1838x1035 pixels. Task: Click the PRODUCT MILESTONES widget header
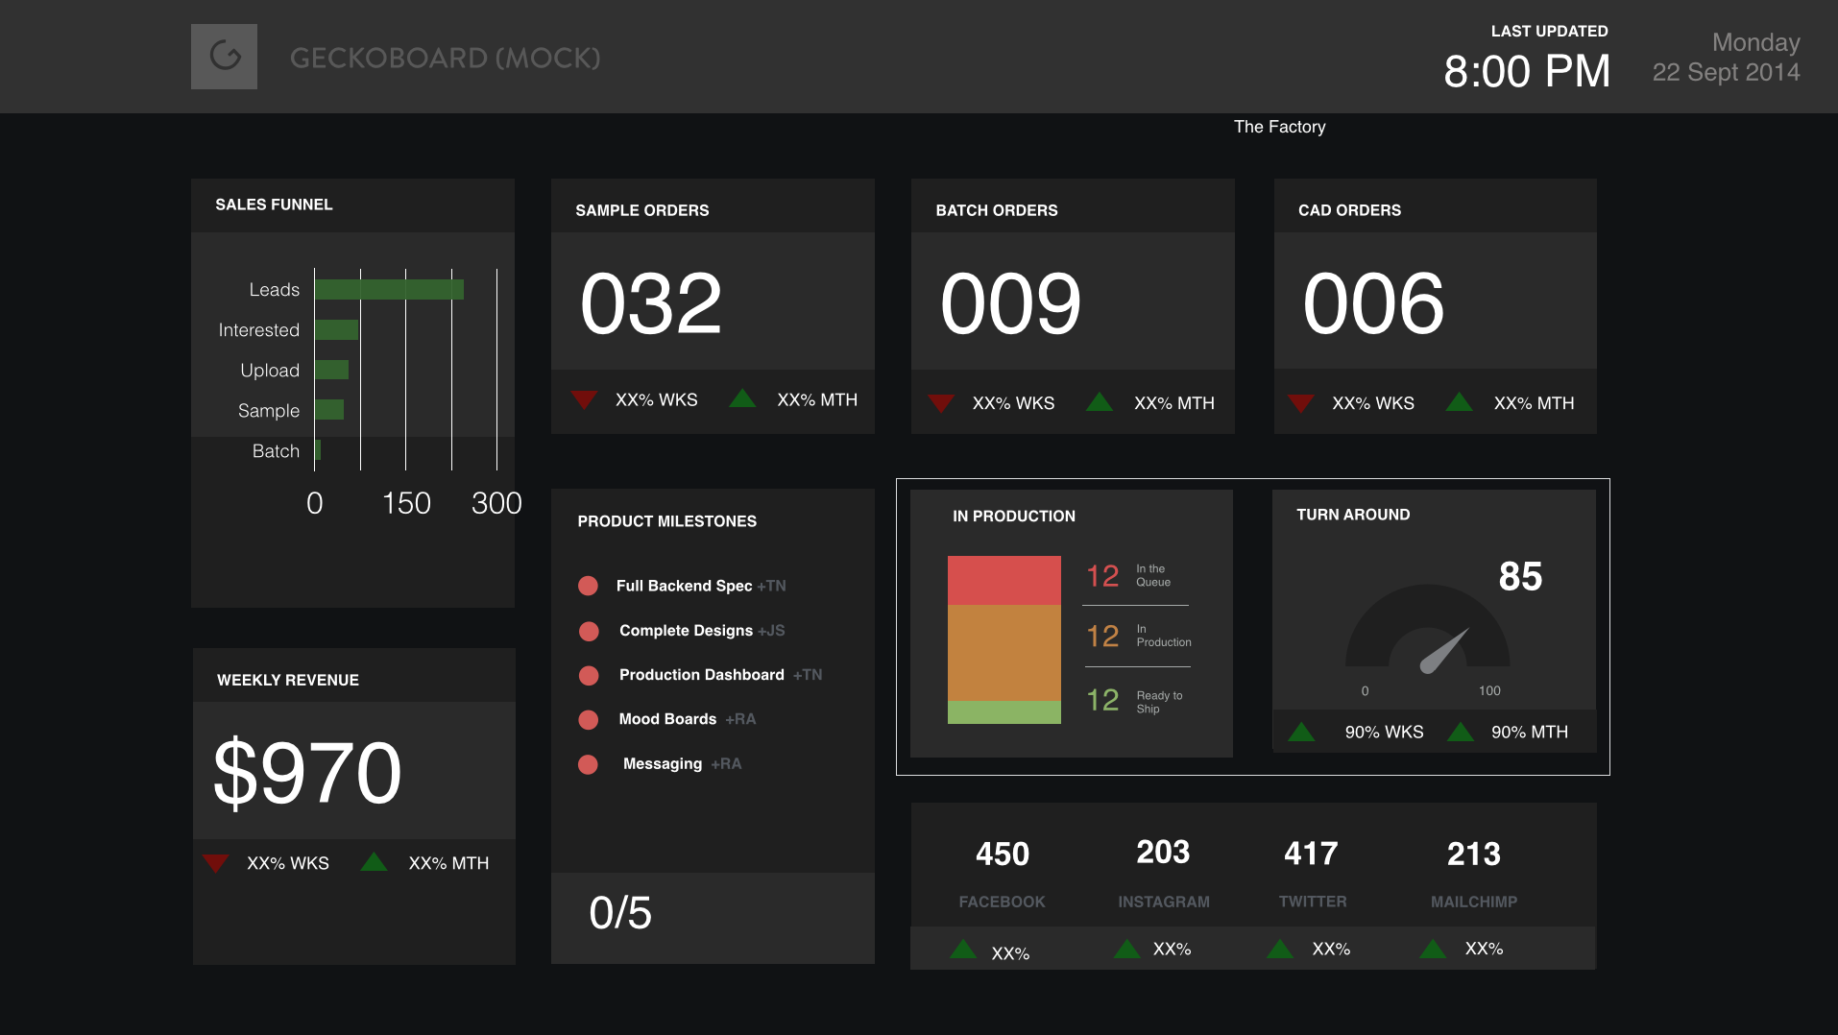tap(666, 521)
